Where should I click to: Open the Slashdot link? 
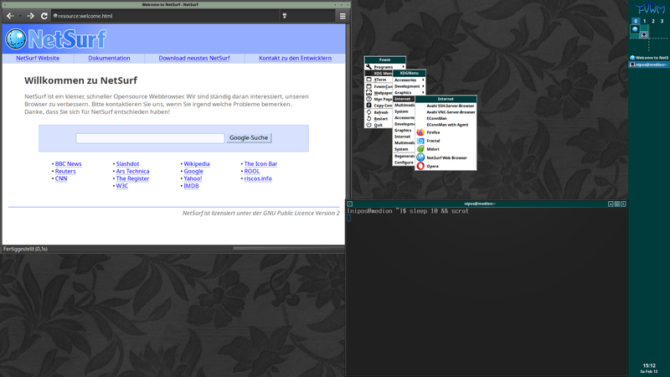coord(127,163)
